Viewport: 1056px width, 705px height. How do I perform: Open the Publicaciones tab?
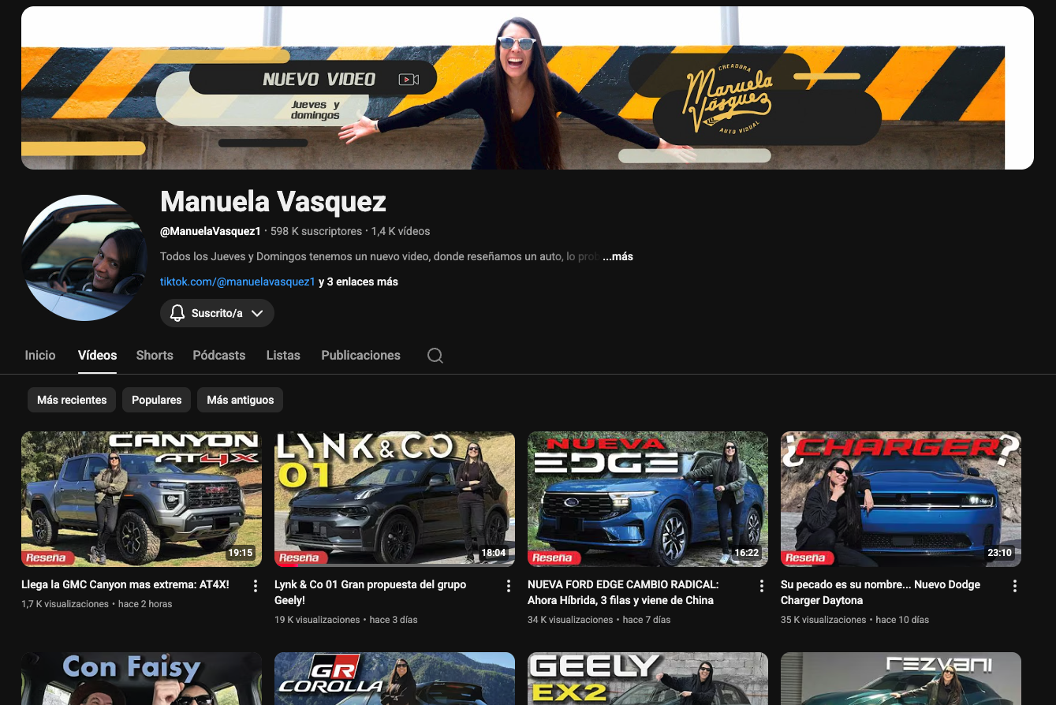click(x=360, y=356)
